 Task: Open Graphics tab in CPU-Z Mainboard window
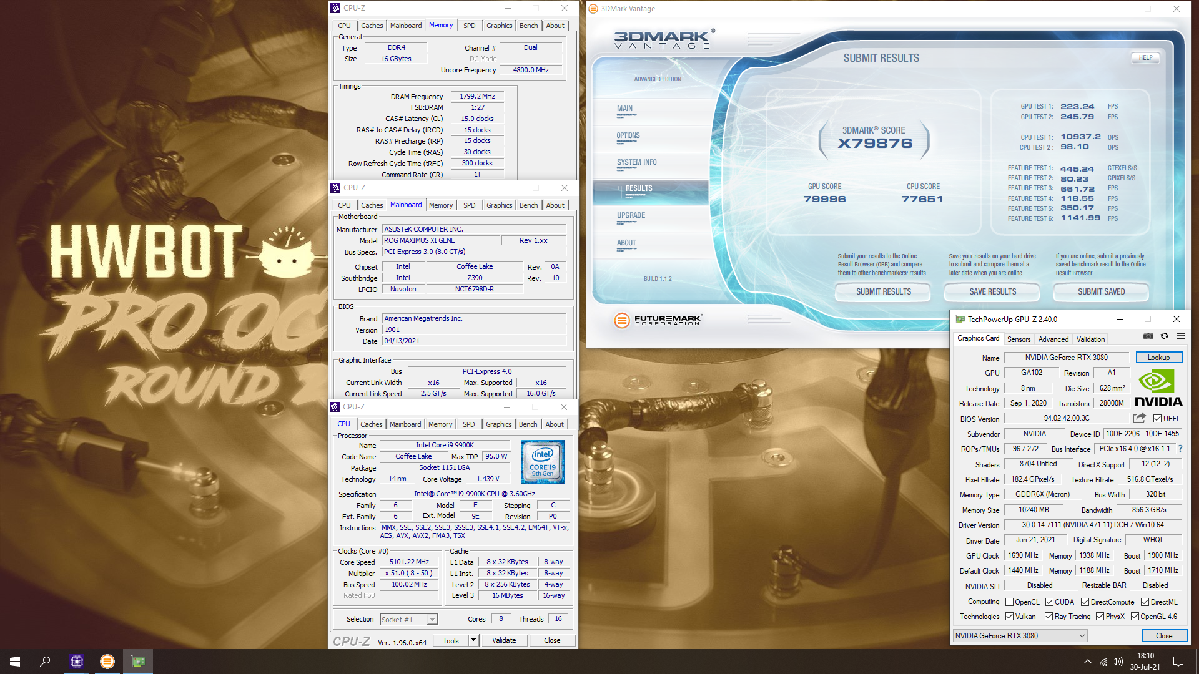coord(499,205)
